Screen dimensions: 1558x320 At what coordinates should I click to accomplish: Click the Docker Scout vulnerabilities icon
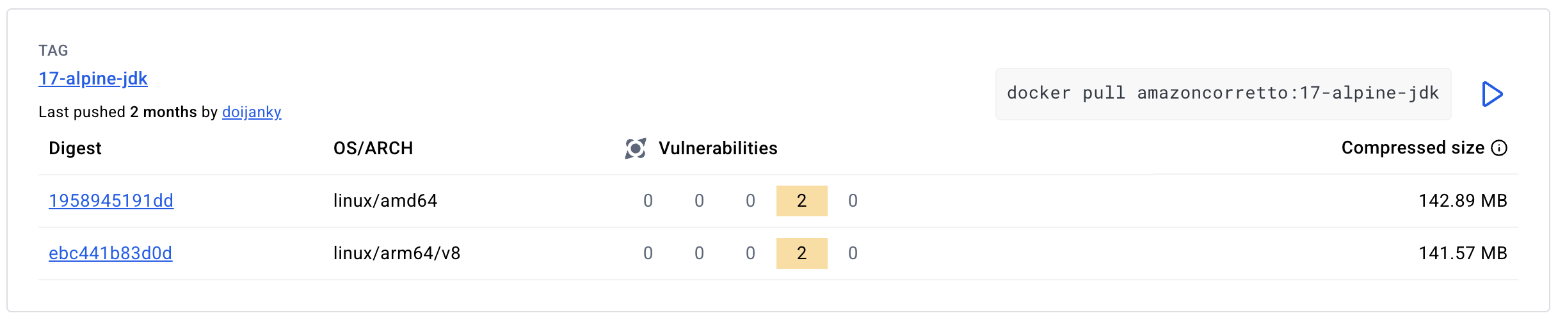[x=635, y=148]
